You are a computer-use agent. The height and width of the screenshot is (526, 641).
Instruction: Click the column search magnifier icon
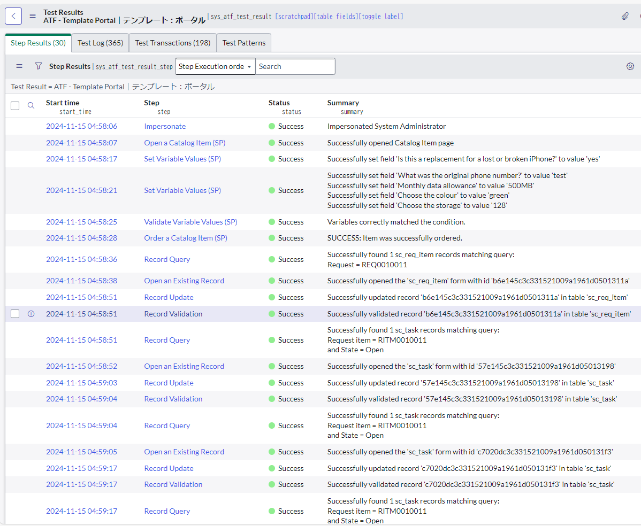pos(31,105)
